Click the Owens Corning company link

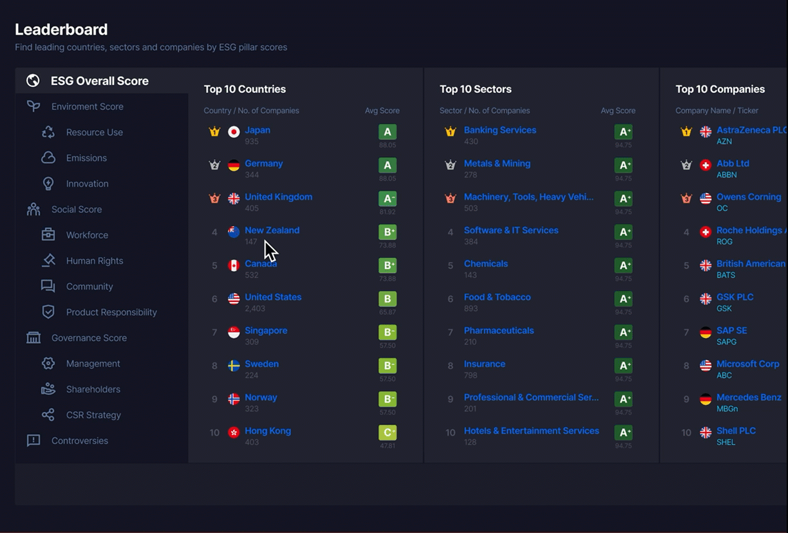point(749,197)
